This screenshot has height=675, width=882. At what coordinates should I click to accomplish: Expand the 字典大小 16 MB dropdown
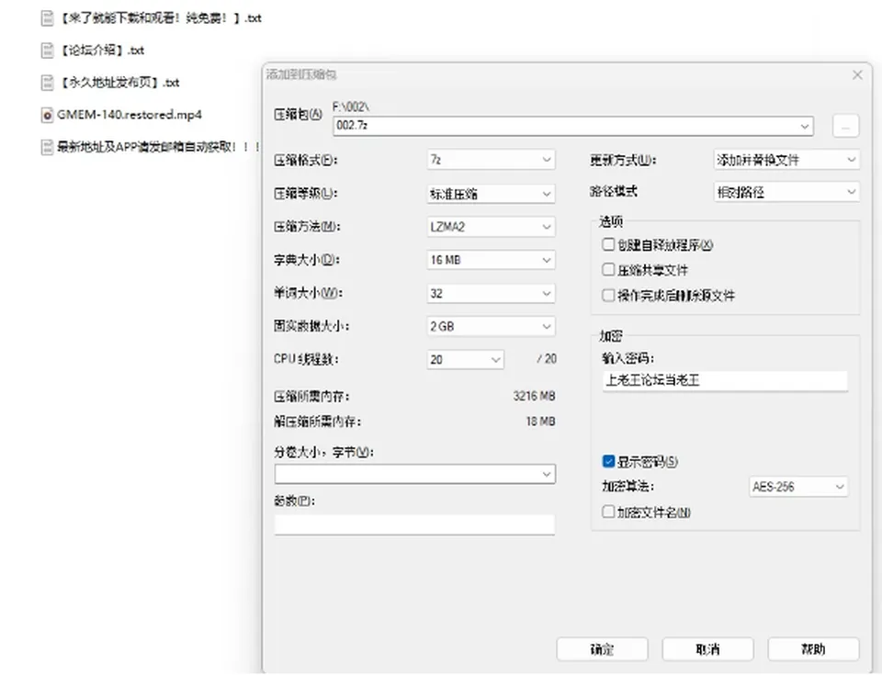pos(491,260)
